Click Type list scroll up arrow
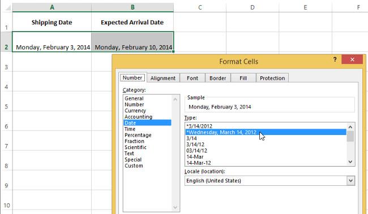 click(350, 127)
